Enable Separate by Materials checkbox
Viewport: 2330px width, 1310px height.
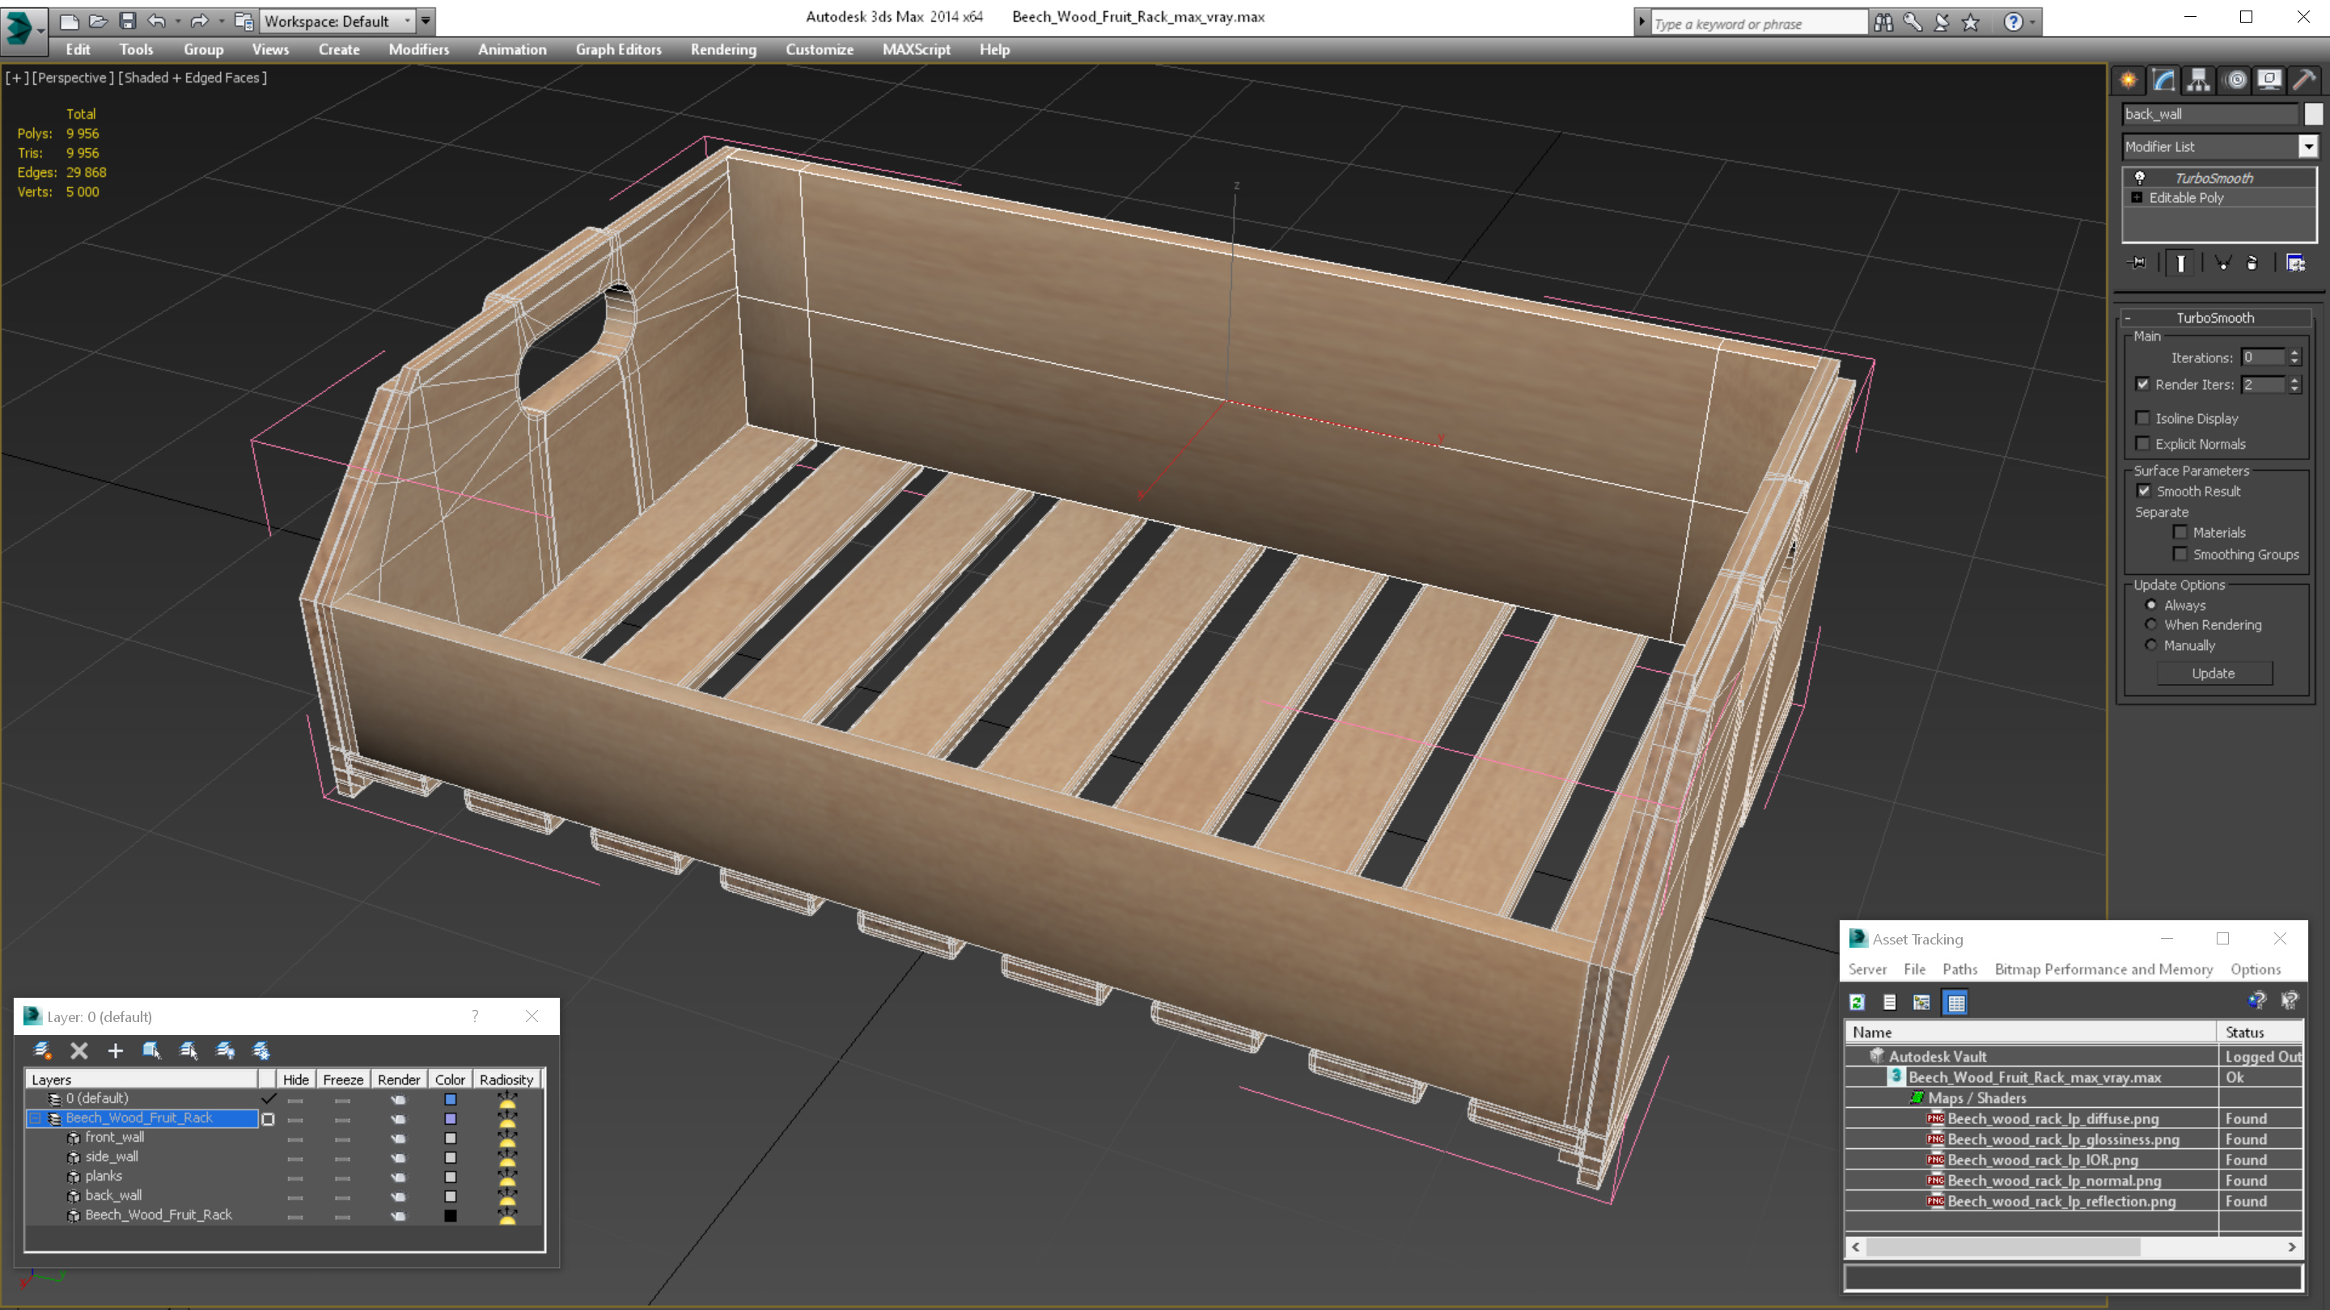click(x=2180, y=533)
